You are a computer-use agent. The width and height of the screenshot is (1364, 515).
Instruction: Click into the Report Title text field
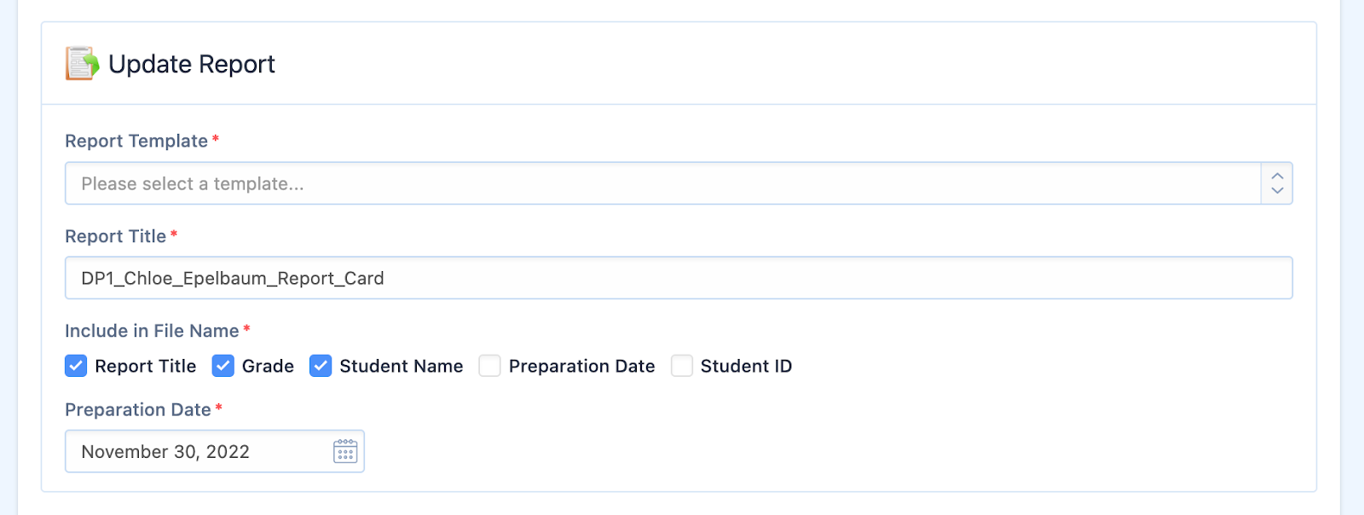[x=679, y=278]
